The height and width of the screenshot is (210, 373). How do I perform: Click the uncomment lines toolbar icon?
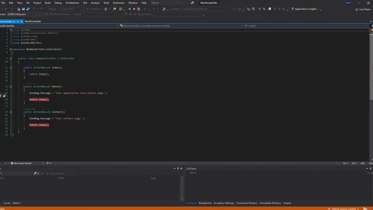tap(264, 9)
